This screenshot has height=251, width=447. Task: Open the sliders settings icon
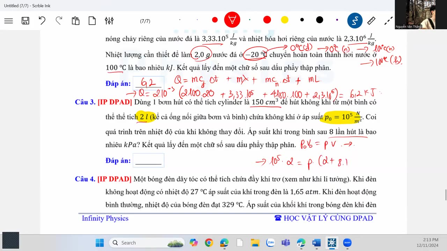(x=109, y=21)
